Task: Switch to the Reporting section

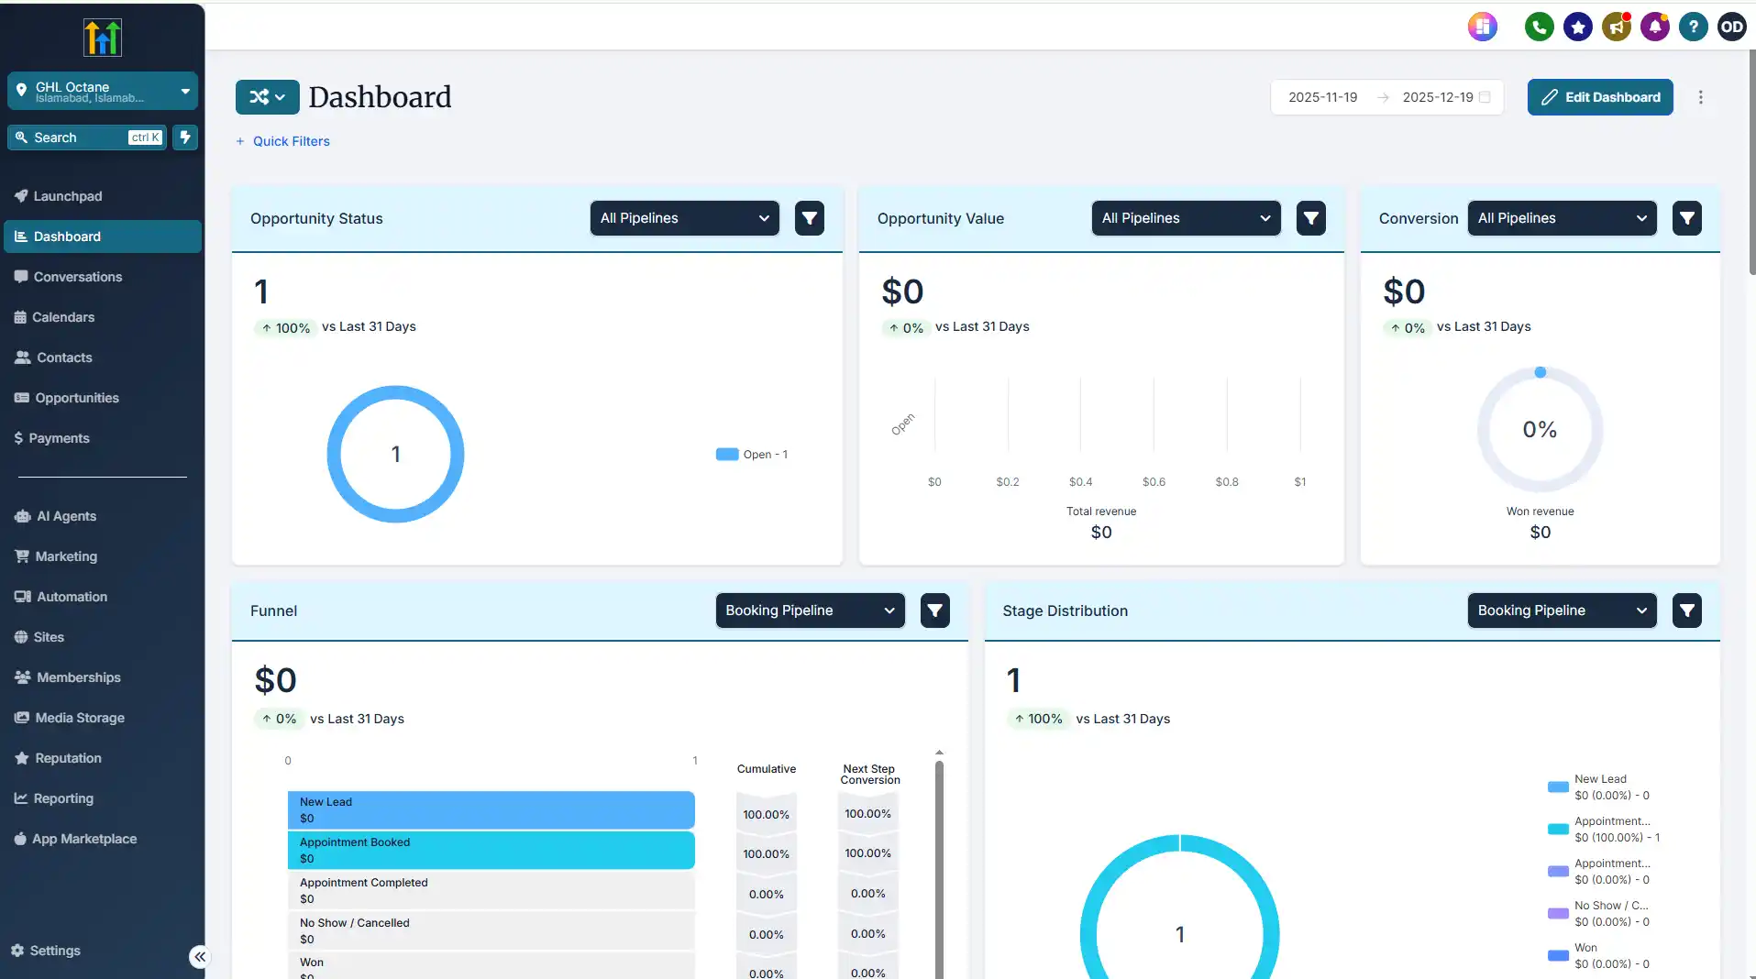Action: (x=63, y=797)
